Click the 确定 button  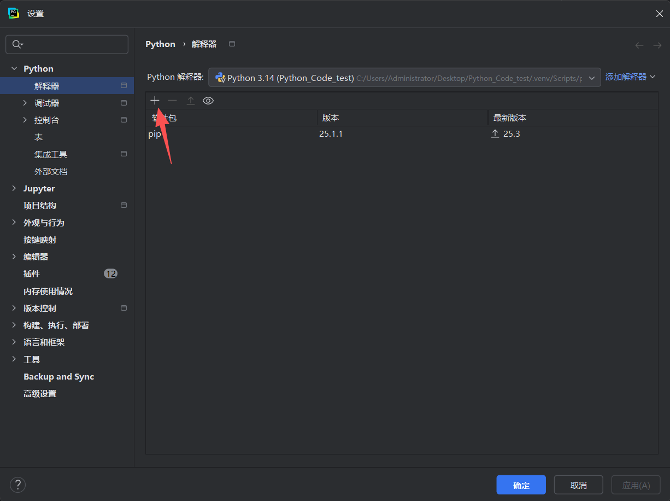pos(521,485)
